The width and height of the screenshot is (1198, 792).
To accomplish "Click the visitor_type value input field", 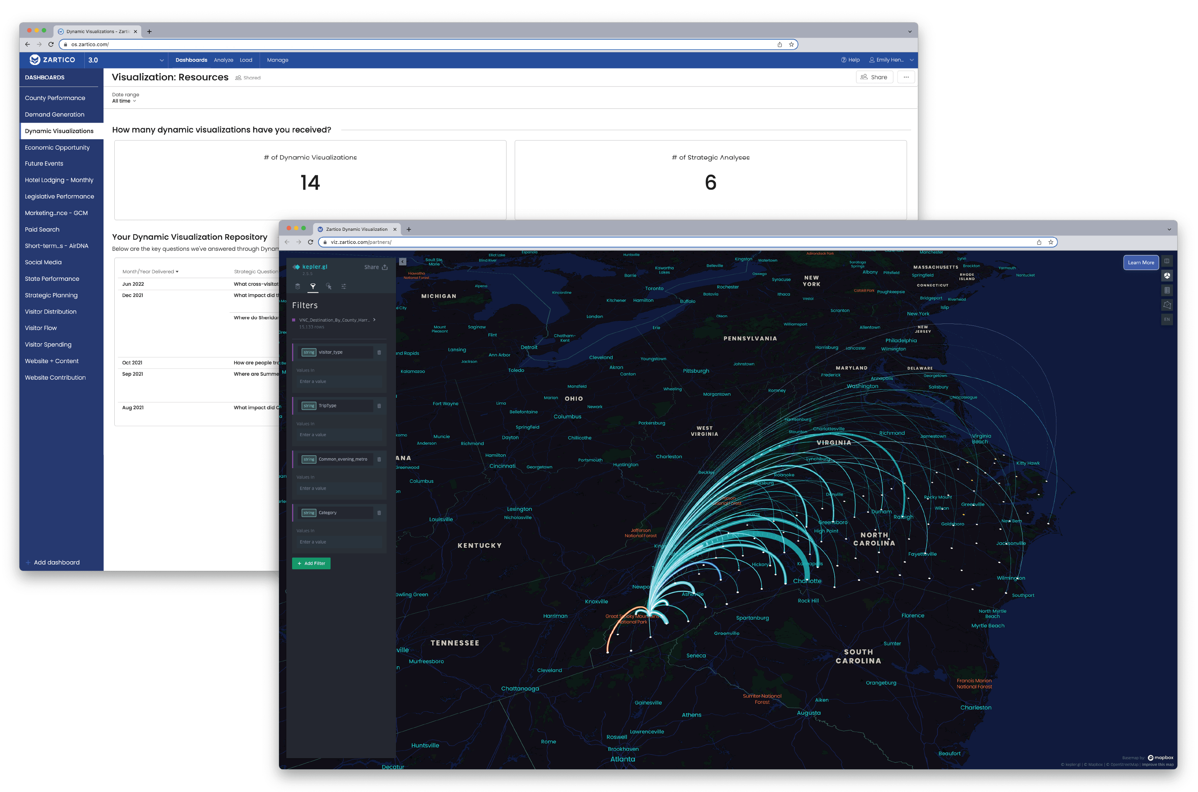I will click(339, 382).
